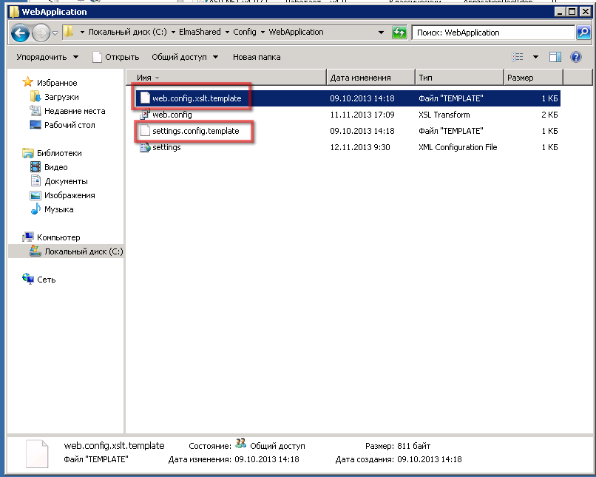Select the settings XML configuration file
Image resolution: width=596 pixels, height=477 pixels.
pos(166,147)
